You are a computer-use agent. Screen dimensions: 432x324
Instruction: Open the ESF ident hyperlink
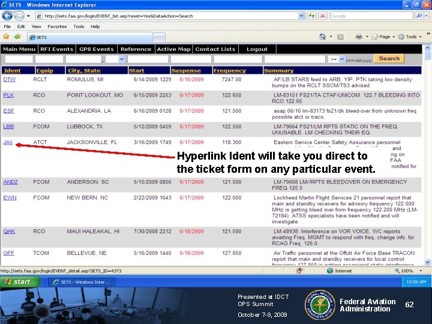(8, 111)
